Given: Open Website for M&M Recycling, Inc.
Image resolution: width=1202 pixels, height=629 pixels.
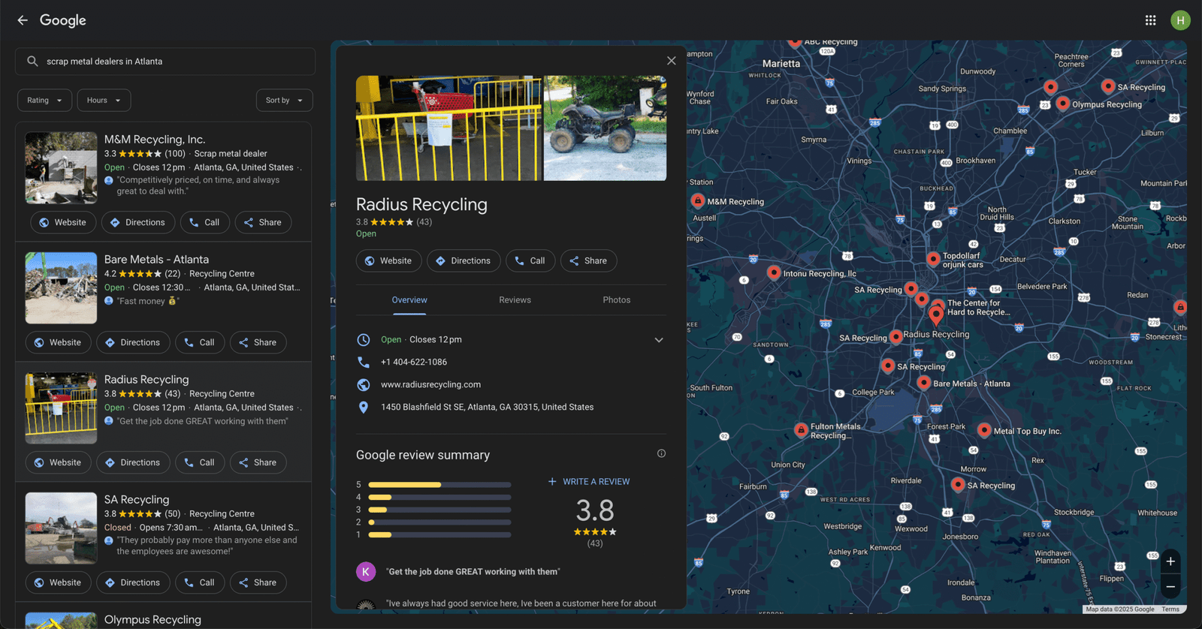Looking at the screenshot, I should tap(63, 222).
